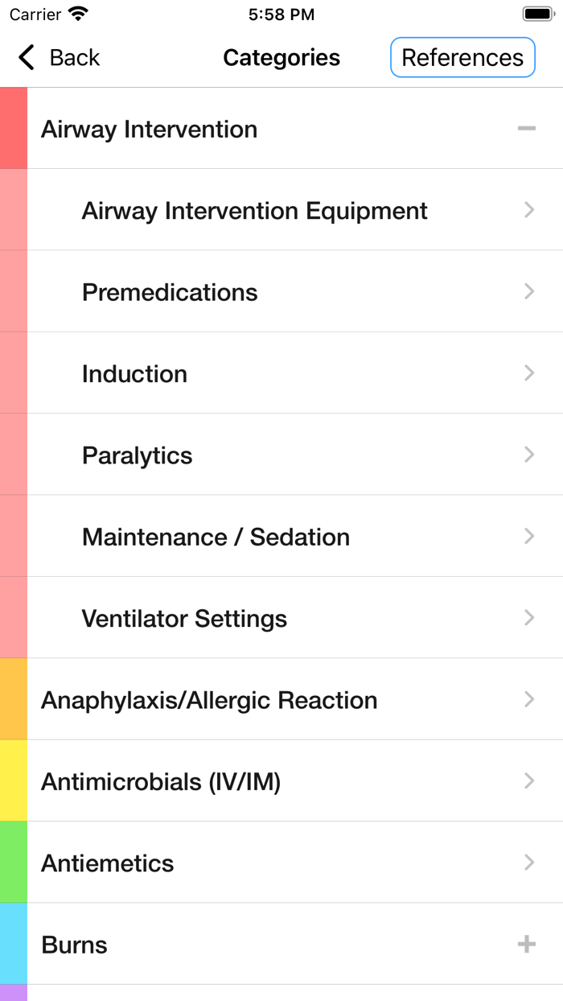Open the References page

[462, 57]
